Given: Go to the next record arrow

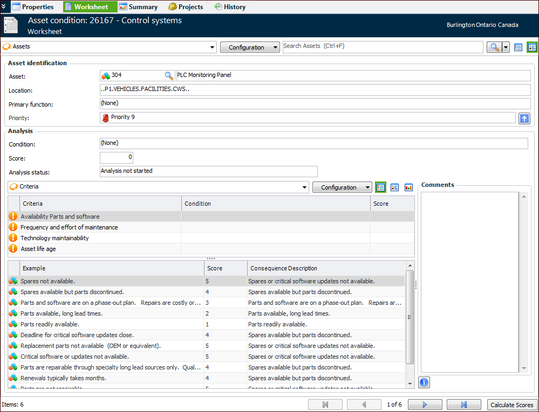Looking at the screenshot, I should pos(425,404).
